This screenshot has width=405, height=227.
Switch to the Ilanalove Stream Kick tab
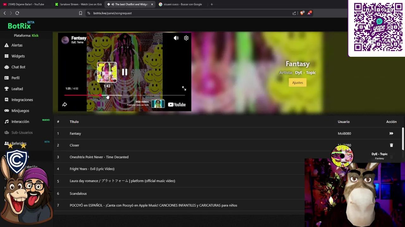coord(78,4)
